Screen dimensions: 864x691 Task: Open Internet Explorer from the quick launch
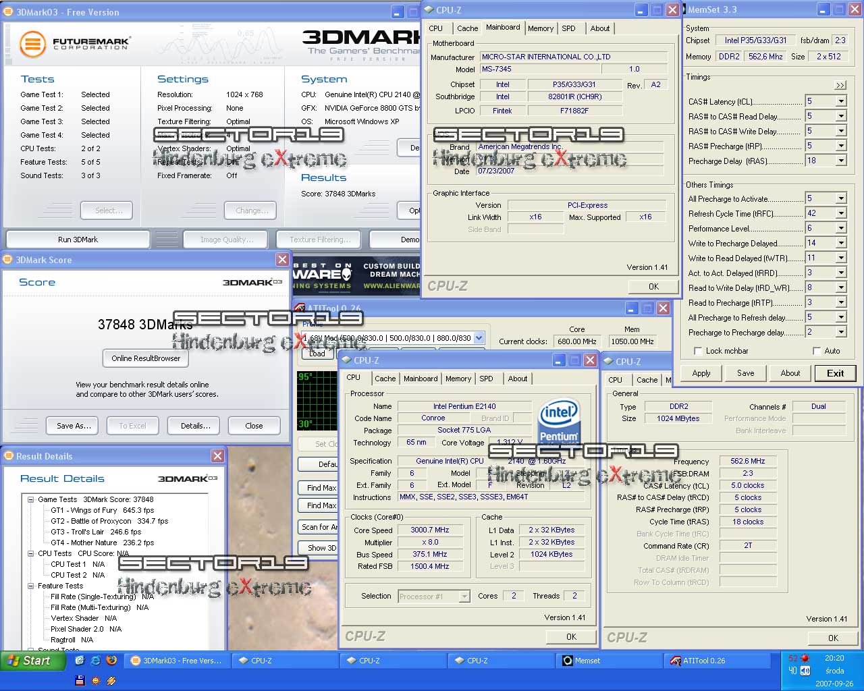click(95, 661)
